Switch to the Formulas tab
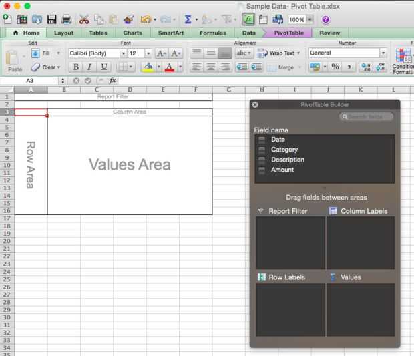Screen dimensions: 414x356 213,33
